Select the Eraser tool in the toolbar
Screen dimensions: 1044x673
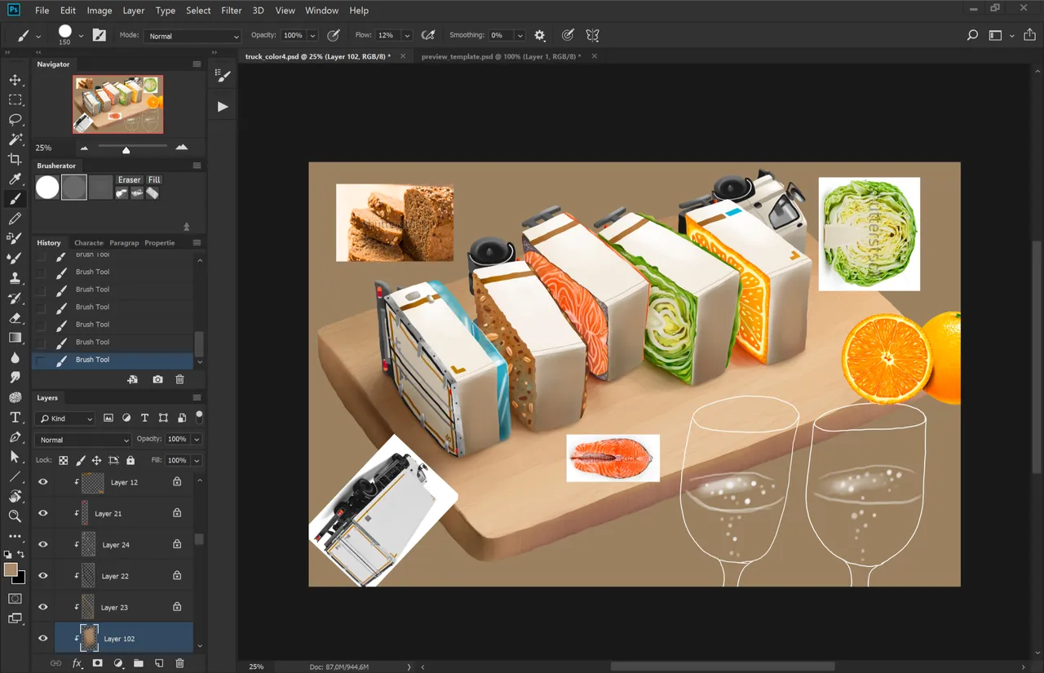coord(15,318)
